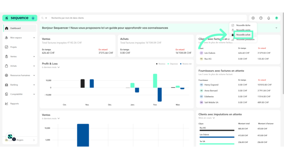This screenshot has height=159, width=284.
Task: Select Nouvelle vente menu entry
Action: tap(243, 30)
